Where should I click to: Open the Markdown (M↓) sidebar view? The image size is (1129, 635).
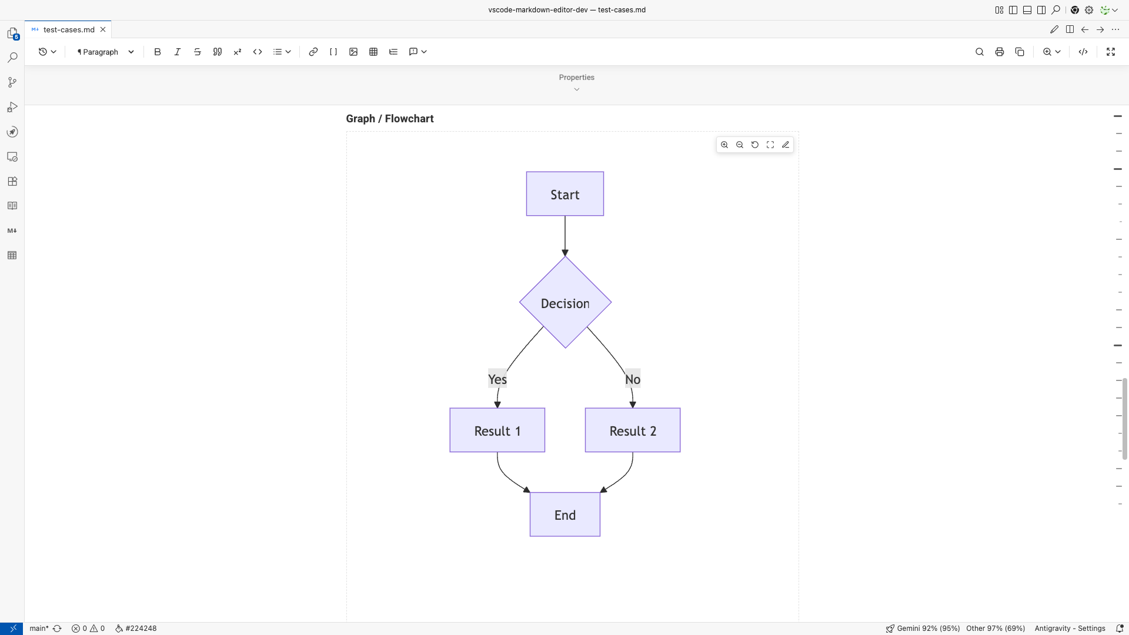click(x=12, y=230)
